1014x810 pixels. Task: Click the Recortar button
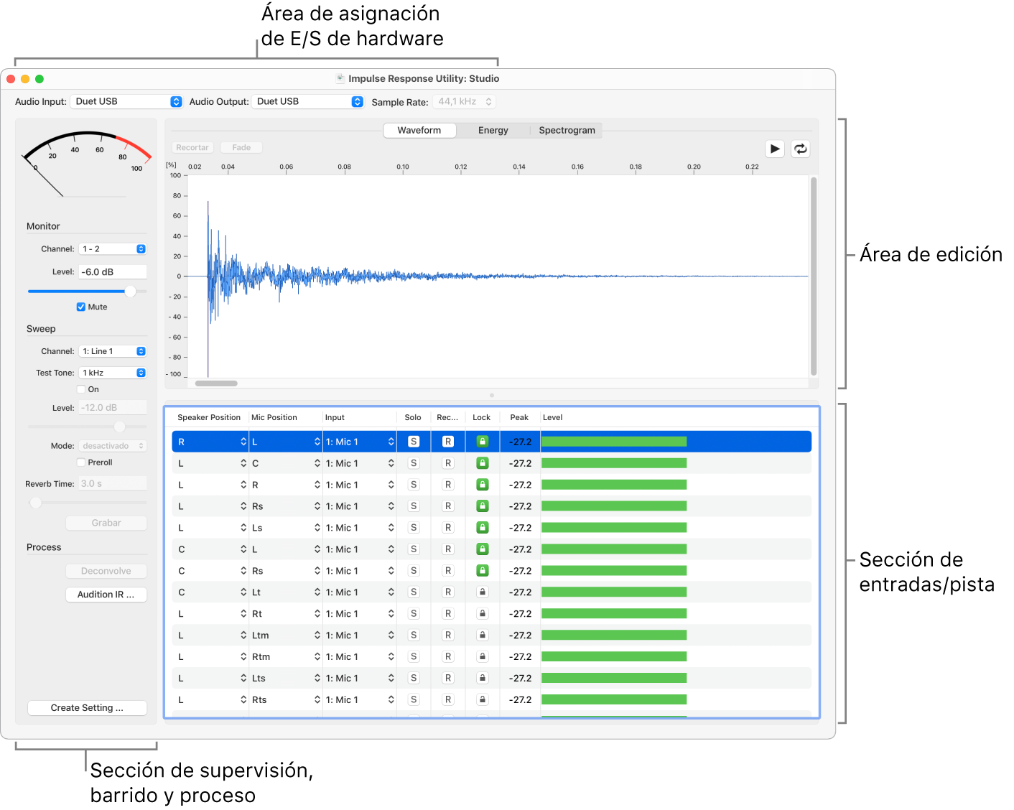click(192, 147)
